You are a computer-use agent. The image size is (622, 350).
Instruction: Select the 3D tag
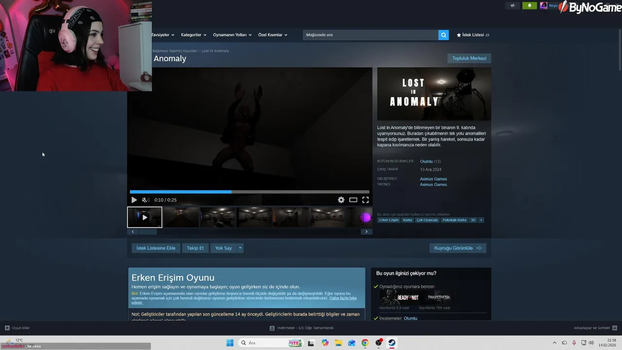point(473,220)
